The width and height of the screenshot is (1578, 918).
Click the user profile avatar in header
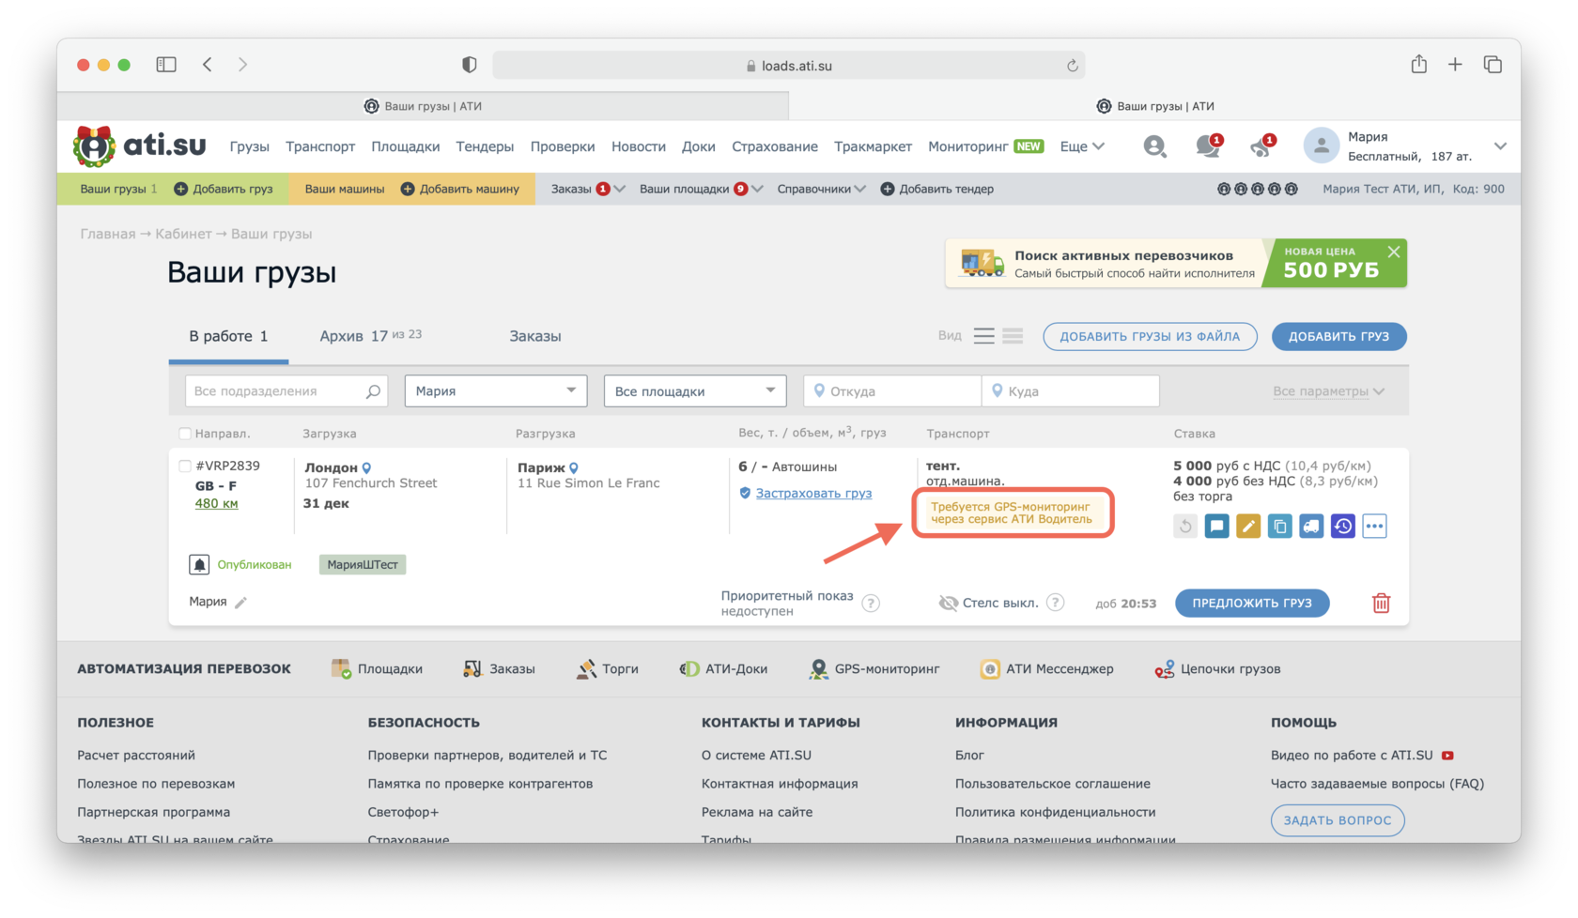(x=1321, y=145)
